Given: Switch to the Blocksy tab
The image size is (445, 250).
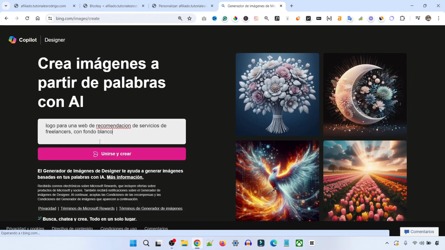Looking at the screenshot, I should pos(111,6).
